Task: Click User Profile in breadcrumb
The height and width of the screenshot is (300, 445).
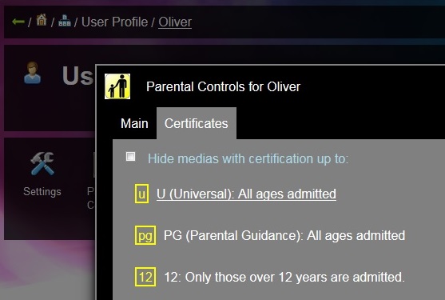Action: pyautogui.click(x=115, y=22)
